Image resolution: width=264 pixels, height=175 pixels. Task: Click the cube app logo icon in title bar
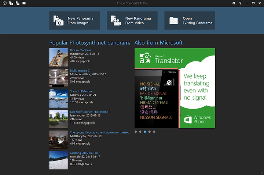pos(5,3)
